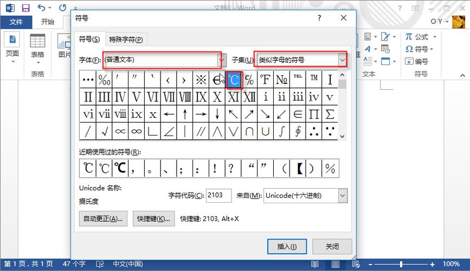Switch to the 开始 Home ribbon tab
470x271 pixels.
click(47, 22)
